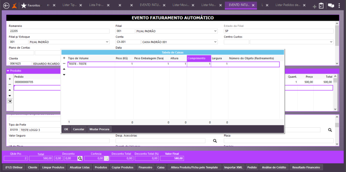Move row down in Tabela de Caixas
Screen dimensions: 346x172
pos(64,75)
